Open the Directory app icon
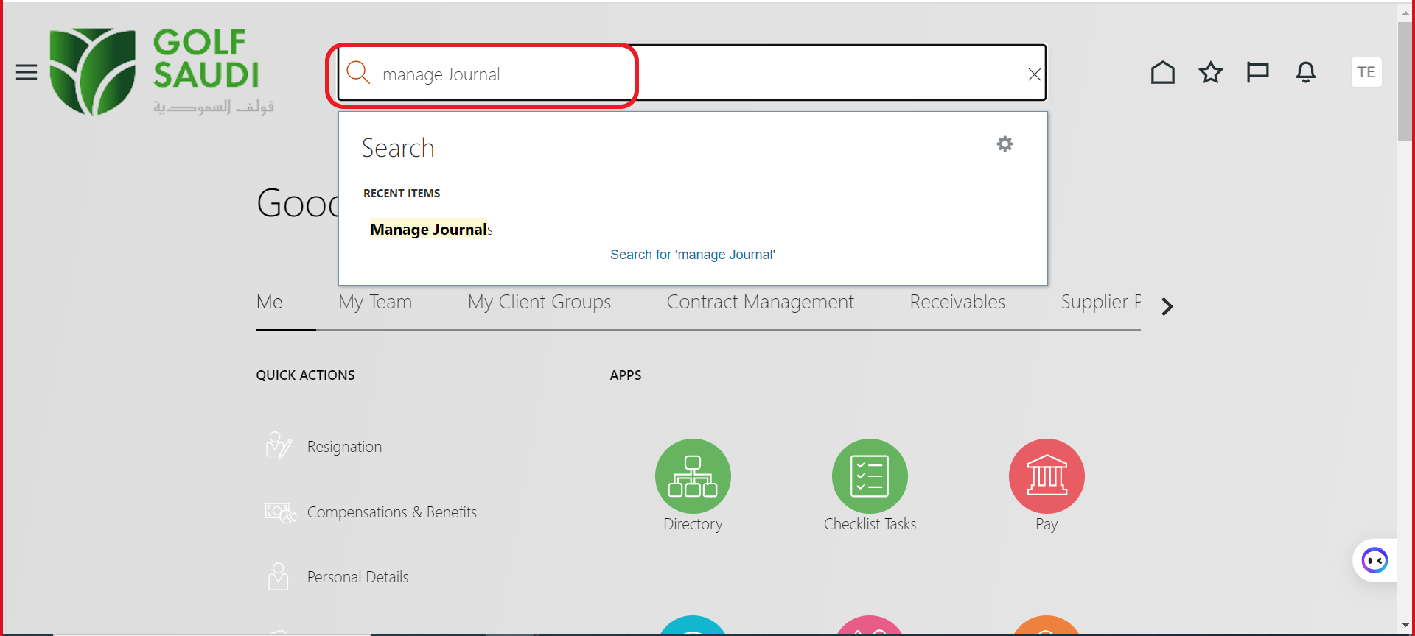The height and width of the screenshot is (636, 1415). (x=693, y=476)
